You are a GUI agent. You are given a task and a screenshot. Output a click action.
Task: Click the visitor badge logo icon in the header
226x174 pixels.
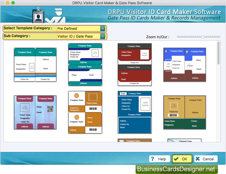(38, 15)
